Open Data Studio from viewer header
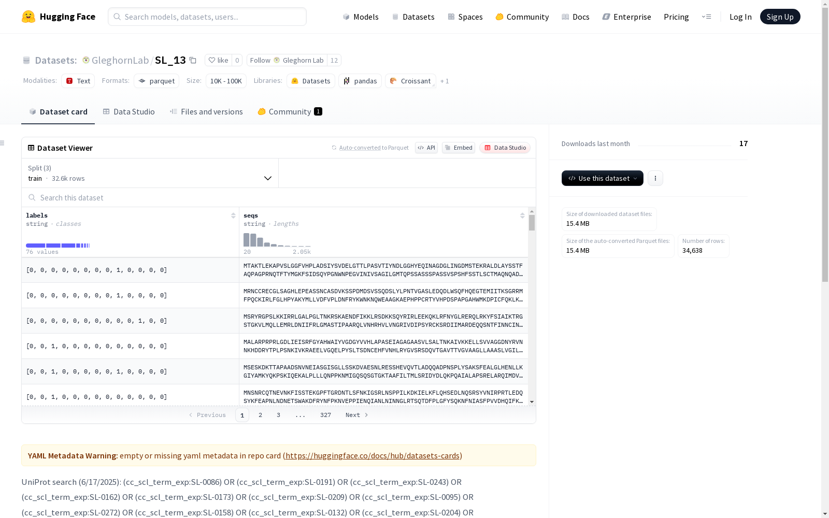This screenshot has width=829, height=518. click(x=505, y=148)
